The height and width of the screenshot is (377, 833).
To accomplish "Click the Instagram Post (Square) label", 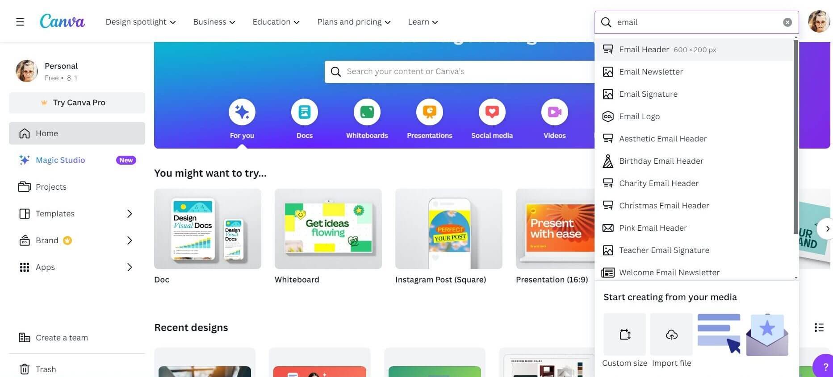I will (x=440, y=280).
